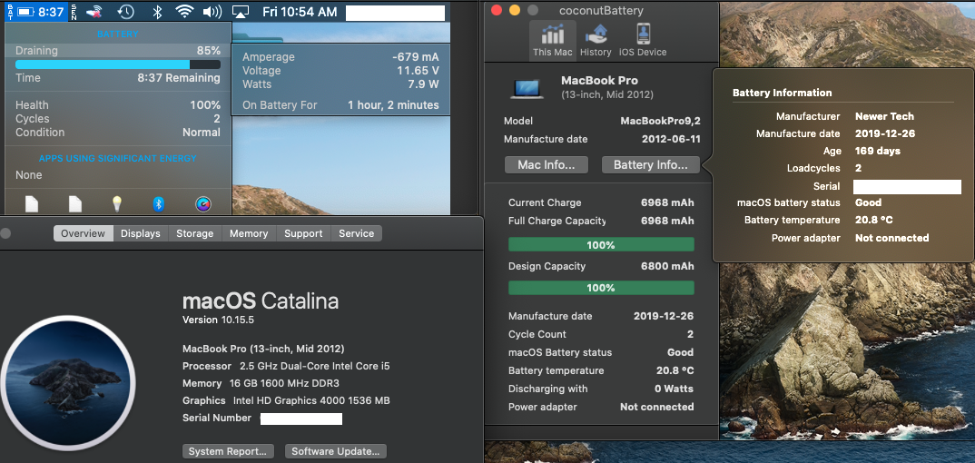This screenshot has height=463, width=975.
Task: Click the volume speaker icon in menu bar
Action: 212,12
